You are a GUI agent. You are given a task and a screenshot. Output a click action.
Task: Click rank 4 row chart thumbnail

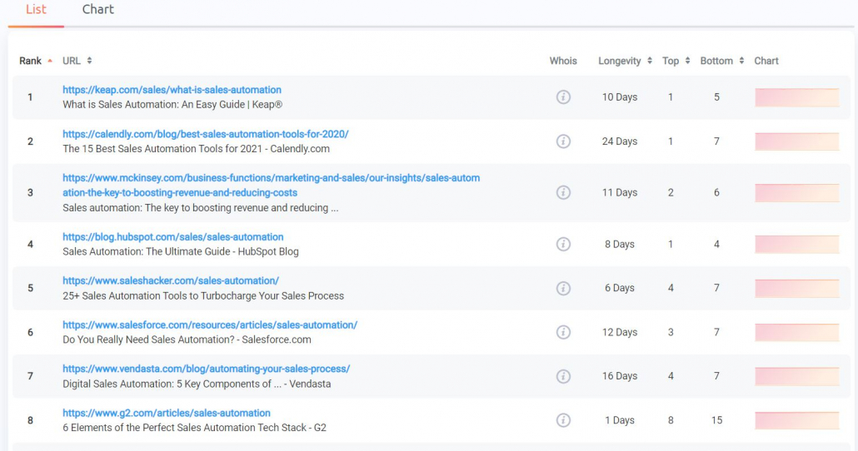point(796,245)
